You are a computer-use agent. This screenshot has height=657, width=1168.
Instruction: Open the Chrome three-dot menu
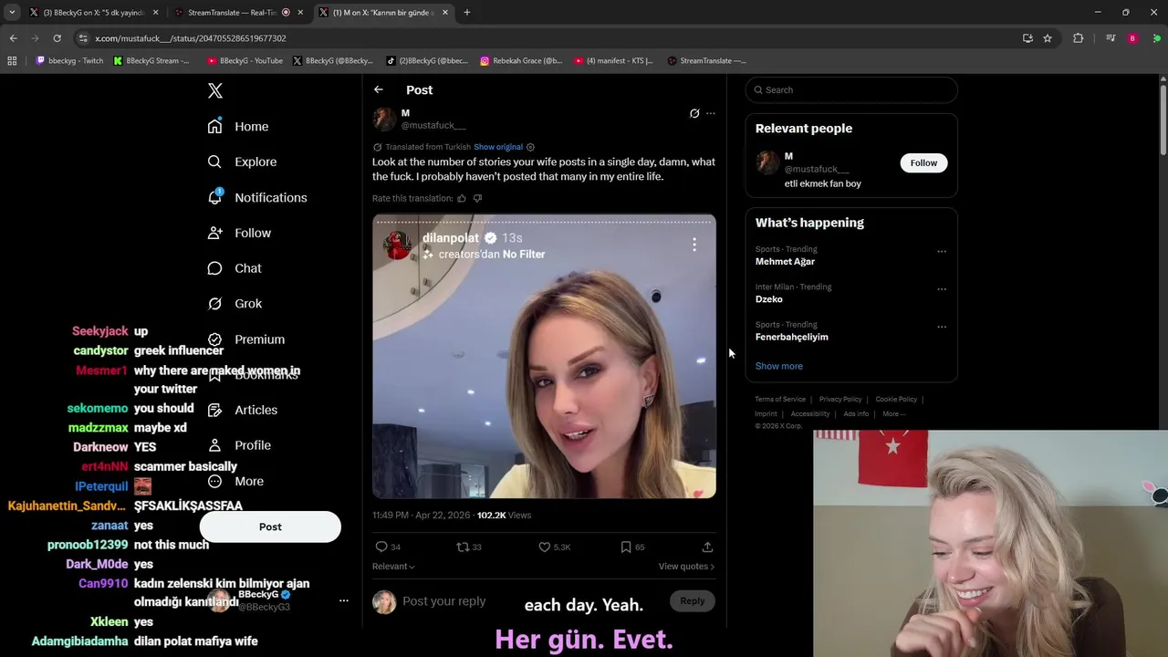1157,38
